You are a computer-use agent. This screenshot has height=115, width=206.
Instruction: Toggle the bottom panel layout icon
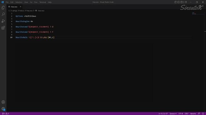pyautogui.click(x=179, y=2)
